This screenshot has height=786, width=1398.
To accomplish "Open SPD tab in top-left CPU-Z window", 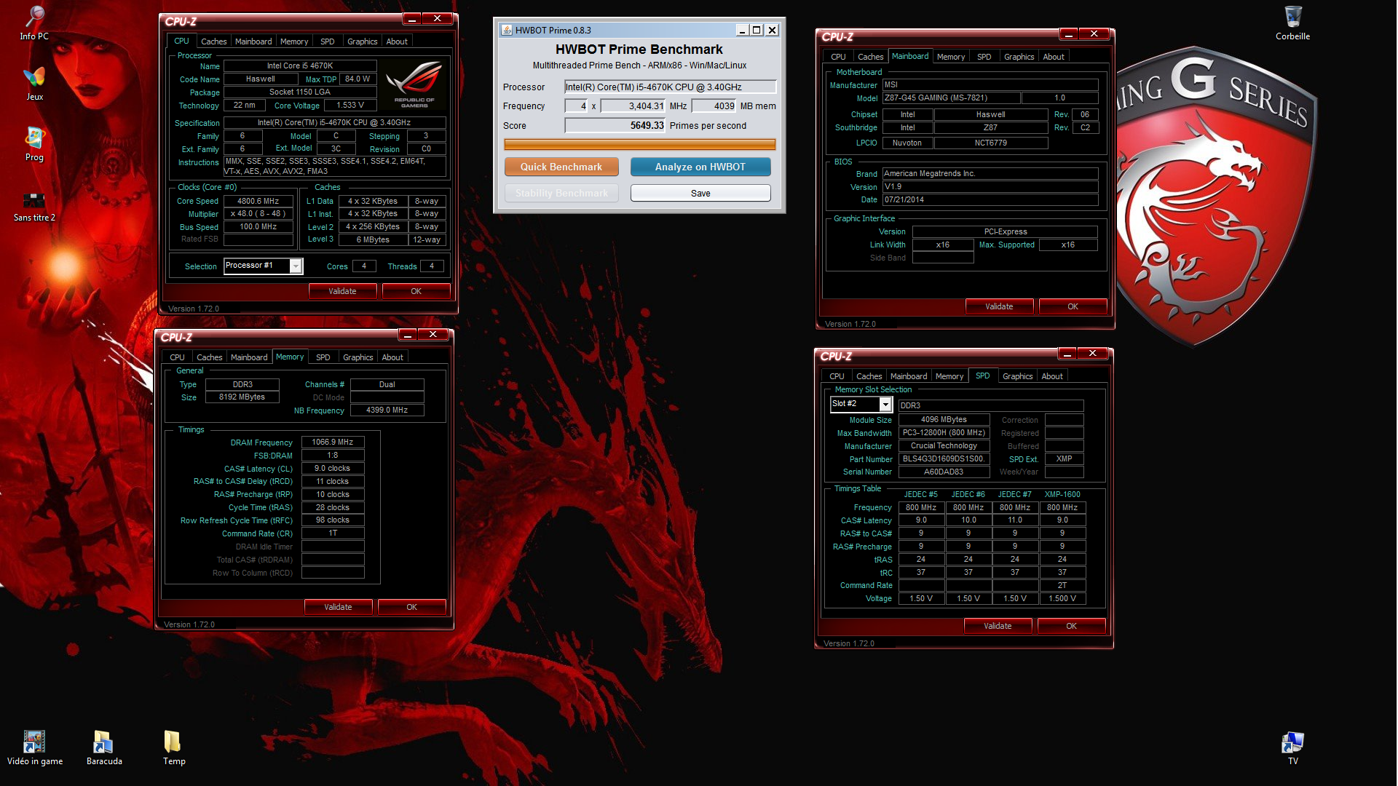I will tap(328, 41).
